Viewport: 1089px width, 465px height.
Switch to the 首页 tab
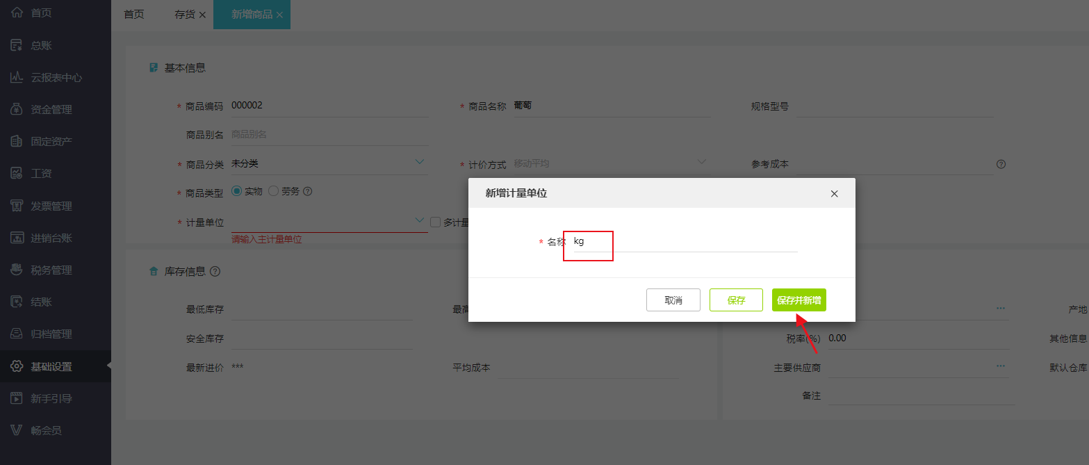(134, 15)
